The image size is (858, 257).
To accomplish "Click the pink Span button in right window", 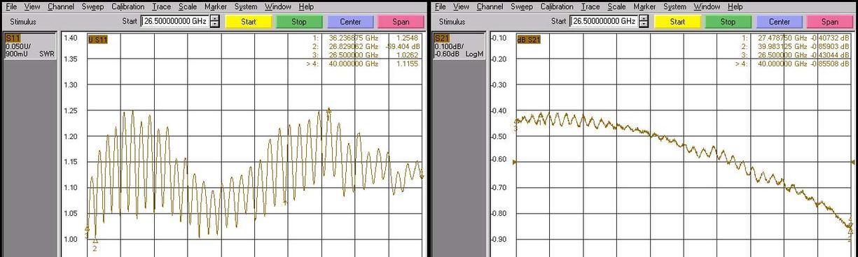I will [x=830, y=22].
